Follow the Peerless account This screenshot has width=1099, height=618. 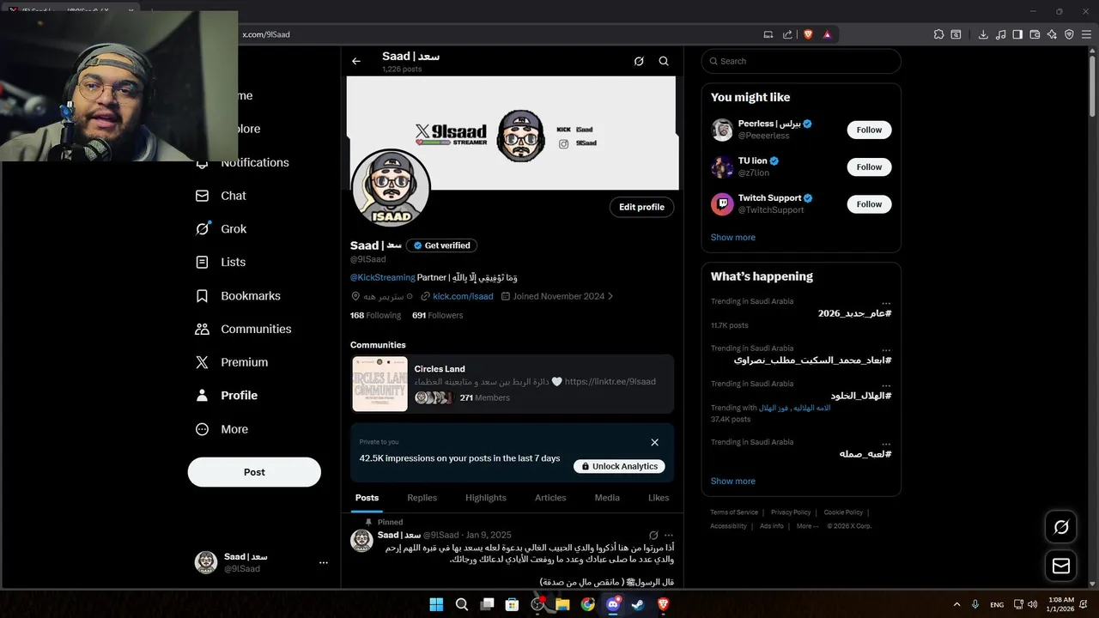point(869,130)
